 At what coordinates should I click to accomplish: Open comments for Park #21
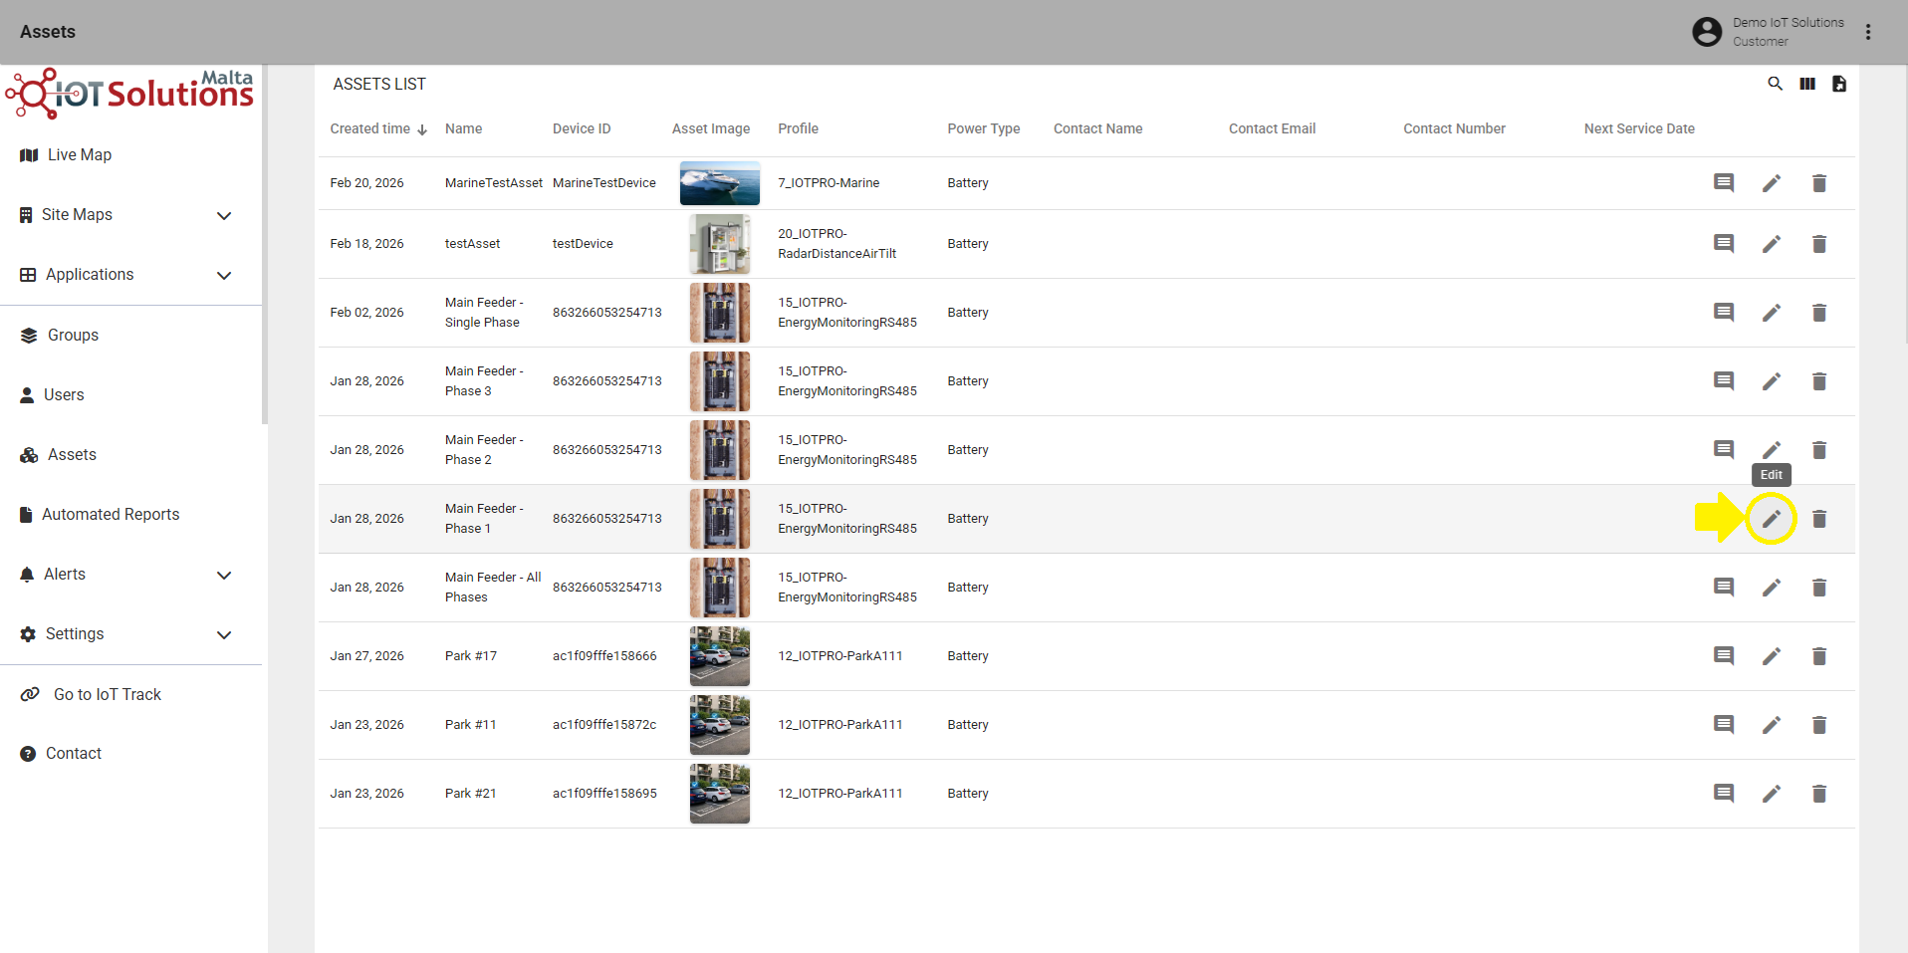coord(1724,794)
